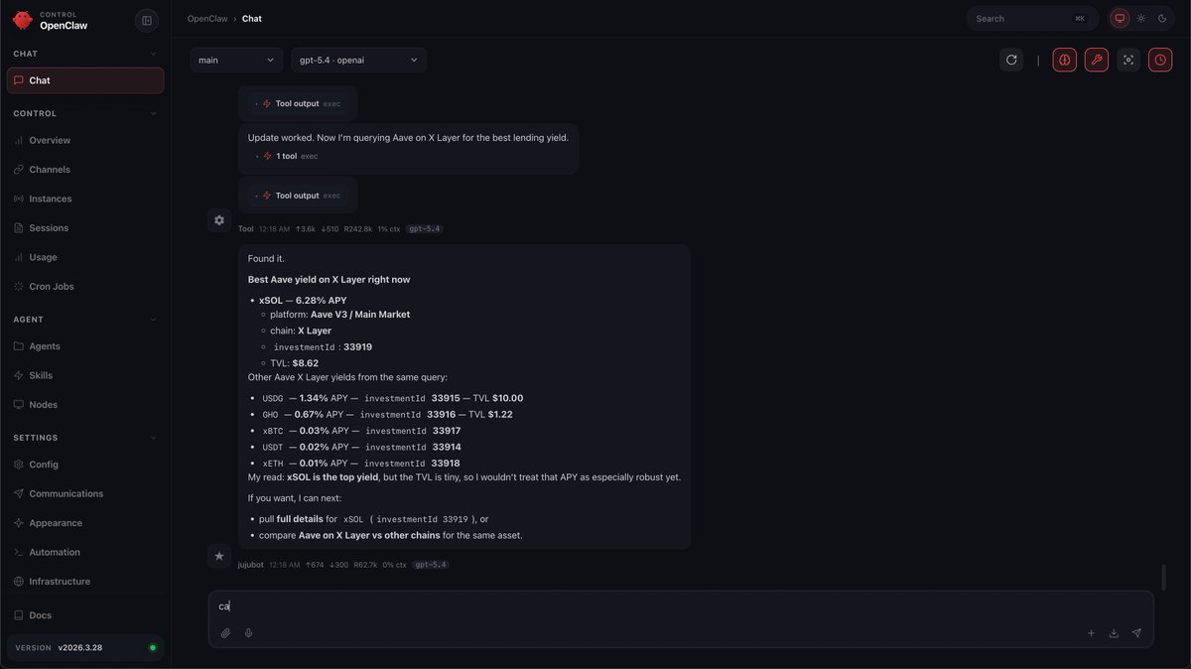Click the Appearance sidebar icon
Image resolution: width=1191 pixels, height=669 pixels.
pyautogui.click(x=19, y=523)
